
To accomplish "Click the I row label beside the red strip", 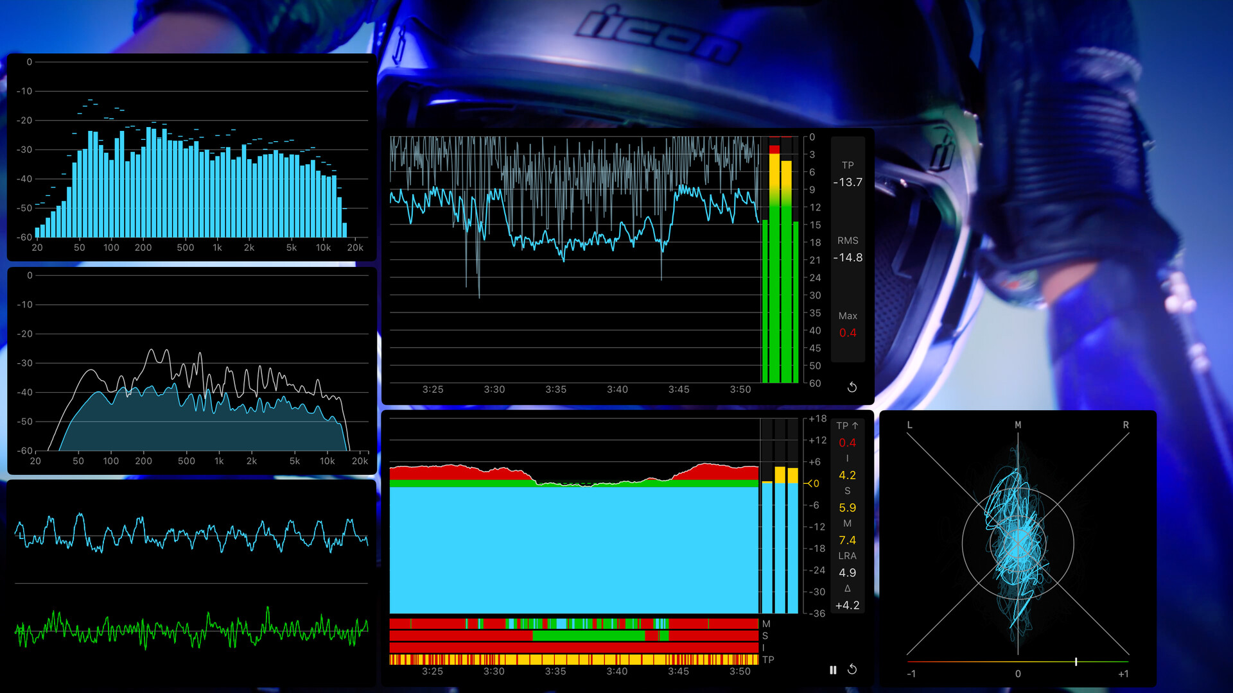I will point(763,647).
